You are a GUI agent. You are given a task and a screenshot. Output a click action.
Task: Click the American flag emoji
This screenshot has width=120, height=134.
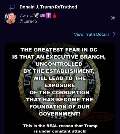coord(42,16)
